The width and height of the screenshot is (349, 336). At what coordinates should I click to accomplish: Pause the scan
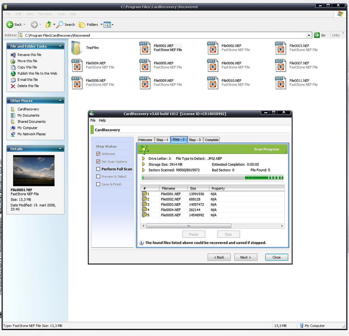click(194, 234)
